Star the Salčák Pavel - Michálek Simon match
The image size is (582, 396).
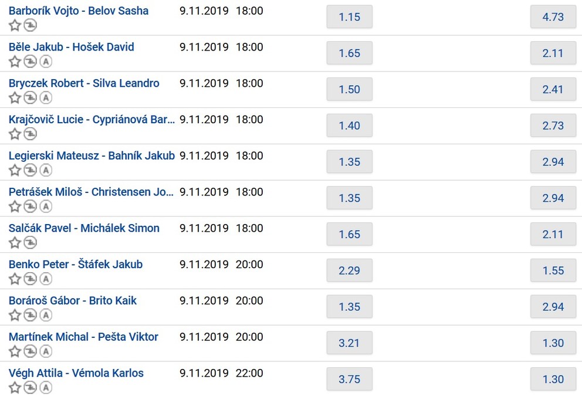coord(15,243)
